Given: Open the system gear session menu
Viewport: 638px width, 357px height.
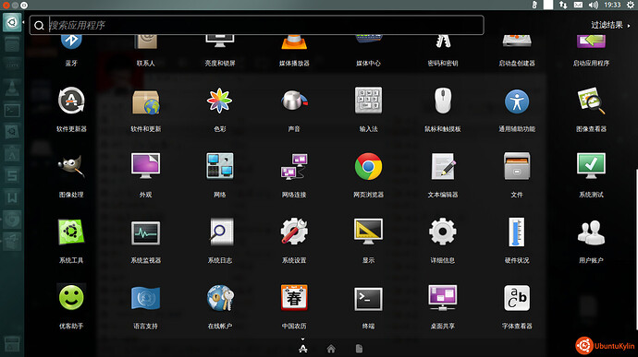Looking at the screenshot, I should click(x=631, y=5).
